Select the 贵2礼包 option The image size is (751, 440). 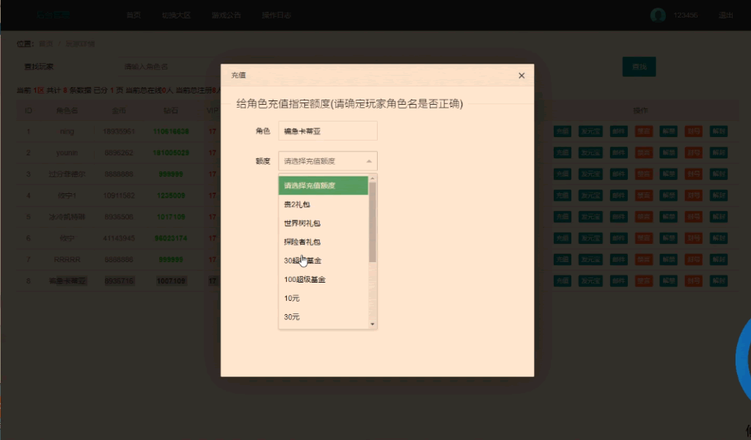pos(323,204)
